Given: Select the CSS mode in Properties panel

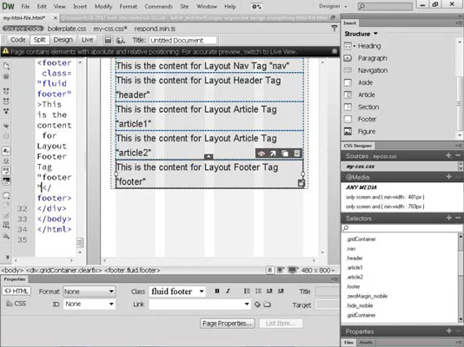Looking at the screenshot, I should coord(17,304).
